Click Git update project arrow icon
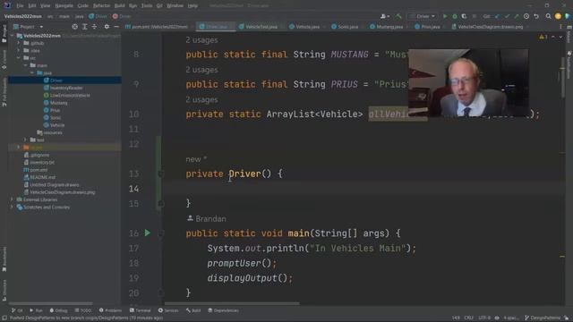Screen dimensions: 573x322 click(497, 16)
